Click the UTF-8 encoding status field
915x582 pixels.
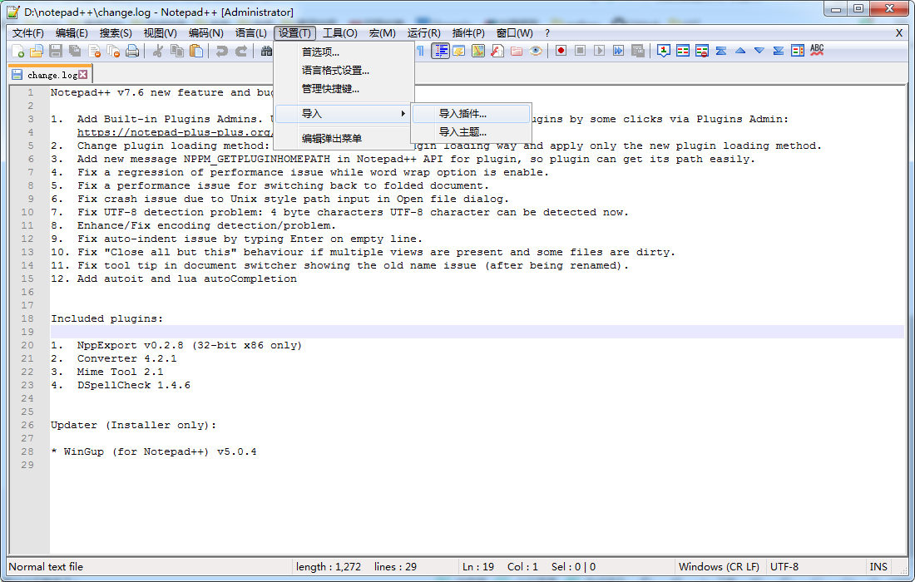click(x=784, y=567)
